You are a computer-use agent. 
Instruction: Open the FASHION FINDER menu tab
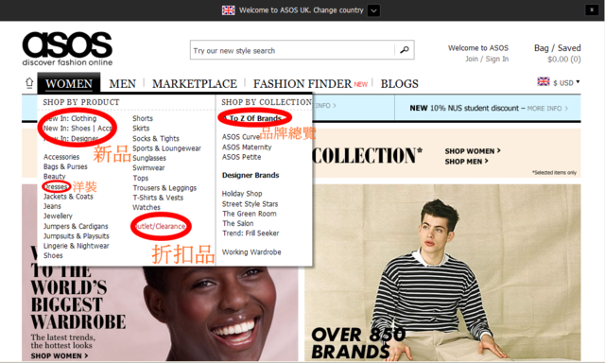click(302, 84)
